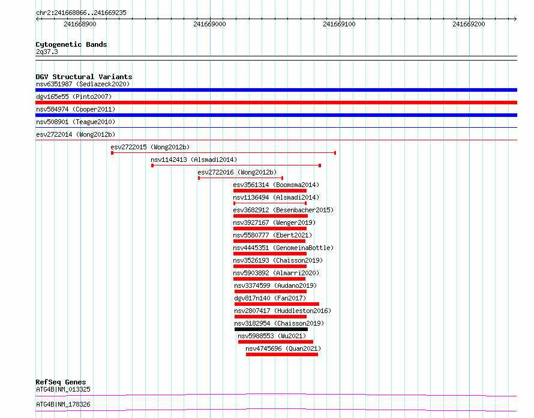Viewport: 534px width, 418px height.
Task: Open nsv5988553 (Wu2021) variant label
Action: 272,336
